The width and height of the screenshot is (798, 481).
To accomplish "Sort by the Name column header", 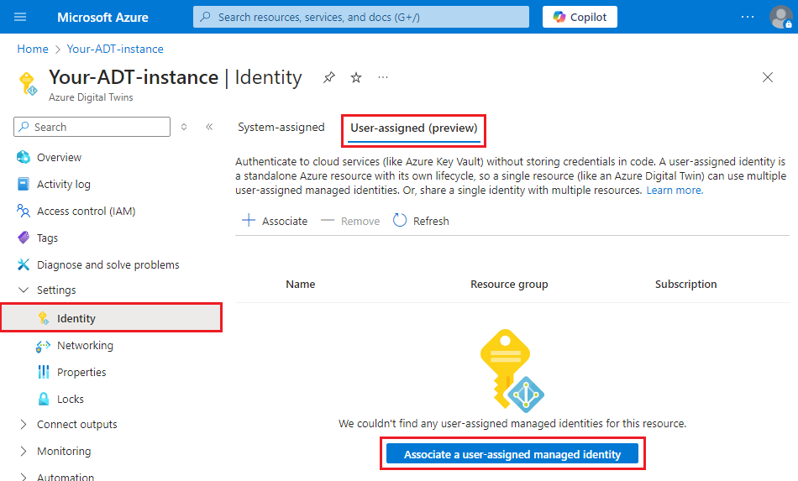I will (300, 285).
